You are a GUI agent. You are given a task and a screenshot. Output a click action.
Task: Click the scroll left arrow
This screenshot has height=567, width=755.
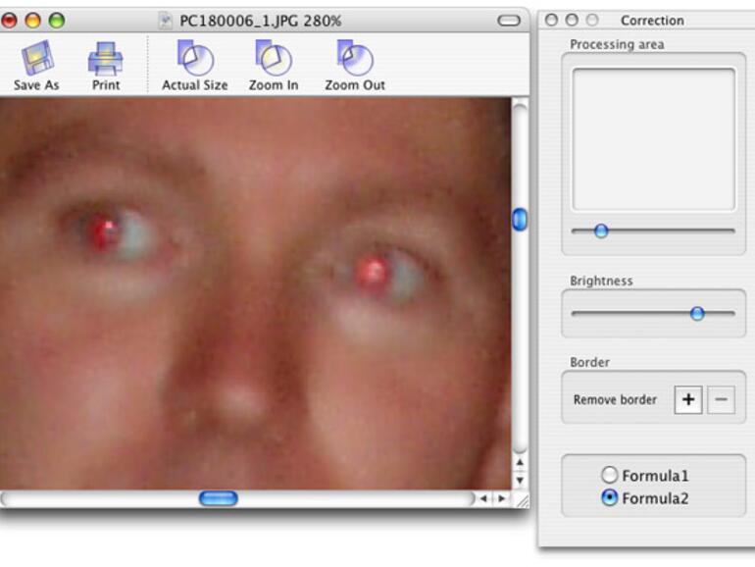pos(483,498)
